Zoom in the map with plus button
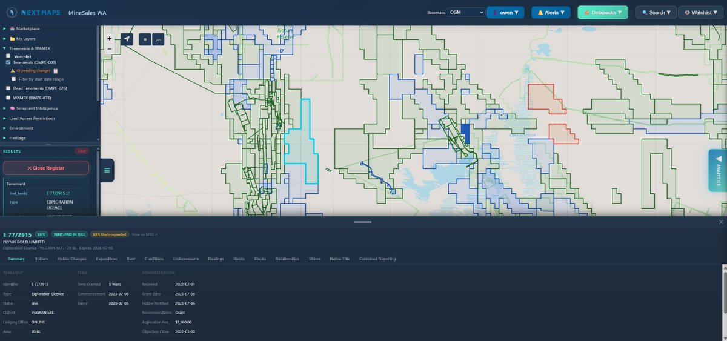727x341 pixels. pos(110,38)
